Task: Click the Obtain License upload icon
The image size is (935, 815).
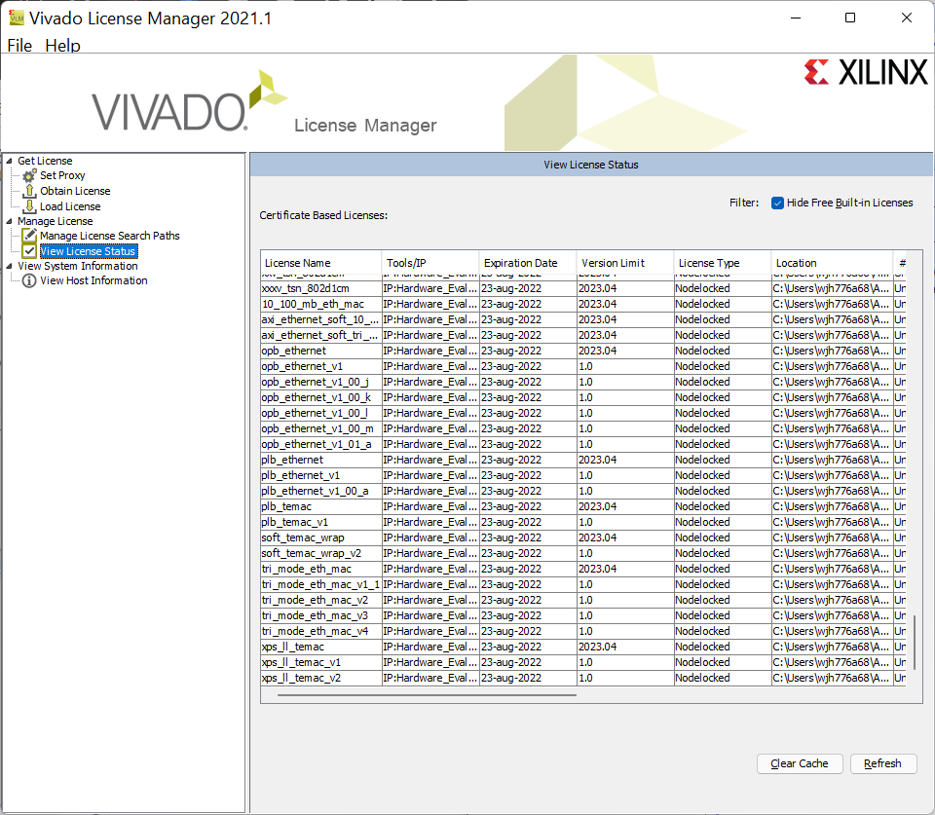Action: (29, 191)
